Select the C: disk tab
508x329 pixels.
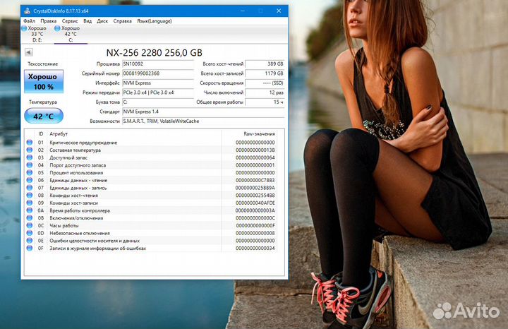[x=69, y=34]
